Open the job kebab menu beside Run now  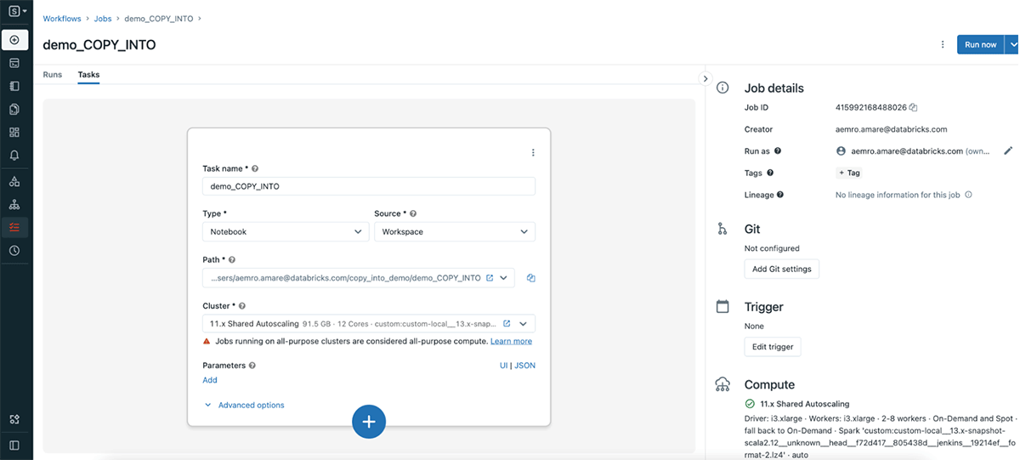coord(942,45)
